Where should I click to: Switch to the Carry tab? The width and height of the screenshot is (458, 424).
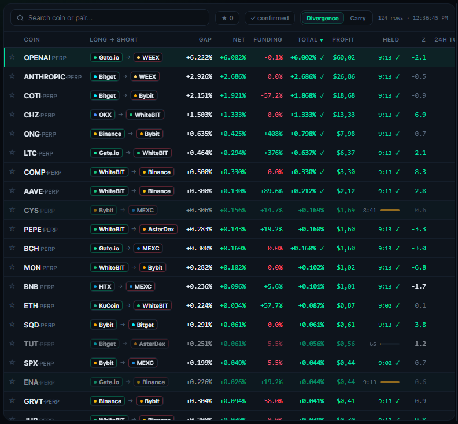click(358, 18)
